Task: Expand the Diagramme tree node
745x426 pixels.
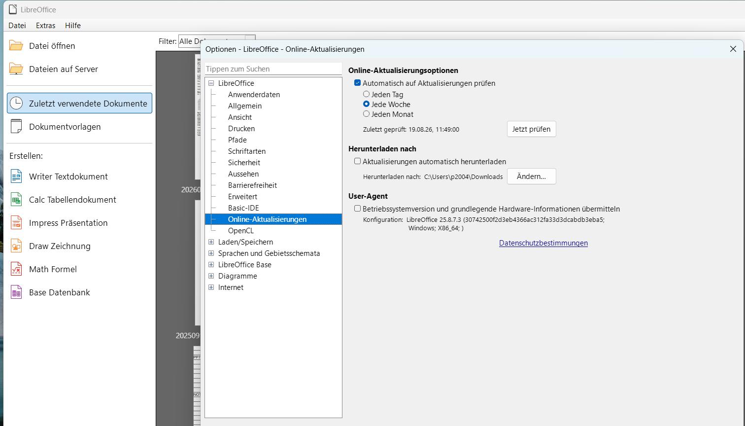Action: point(211,276)
